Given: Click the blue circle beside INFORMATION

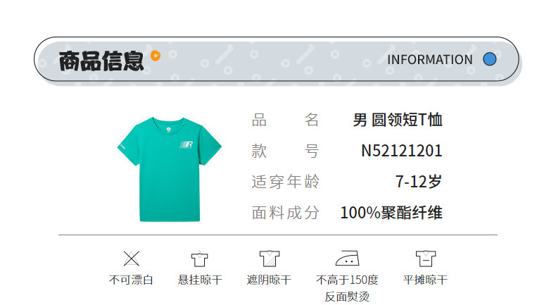Looking at the screenshot, I should pos(490,60).
